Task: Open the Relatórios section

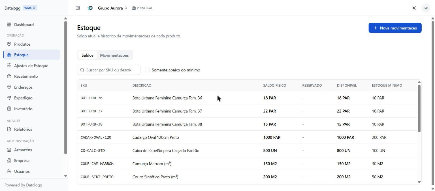Action: pyautogui.click(x=32, y=129)
